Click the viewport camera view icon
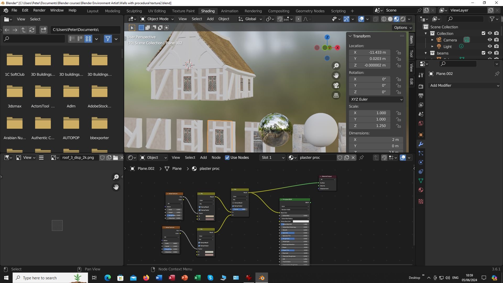Viewport: 503px width, 283px height. pyautogui.click(x=336, y=85)
